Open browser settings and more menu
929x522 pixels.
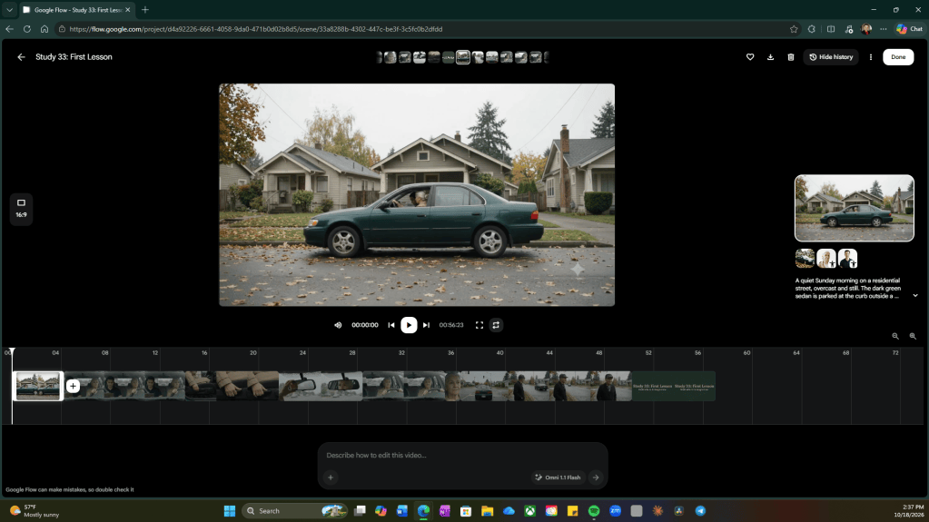(884, 29)
